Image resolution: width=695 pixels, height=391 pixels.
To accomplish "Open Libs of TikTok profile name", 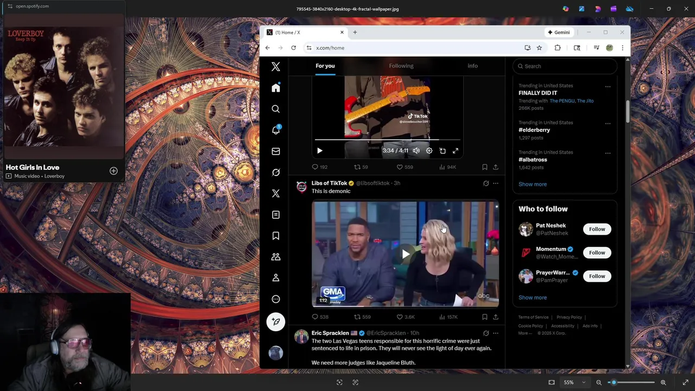I will [329, 183].
